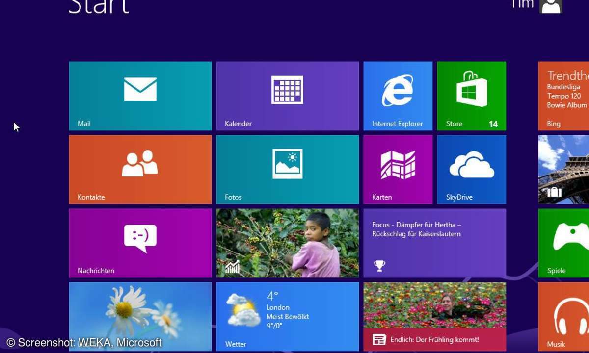The height and width of the screenshot is (353, 589).
Task: Click the trophy icon on the sport tile
Action: tap(379, 266)
